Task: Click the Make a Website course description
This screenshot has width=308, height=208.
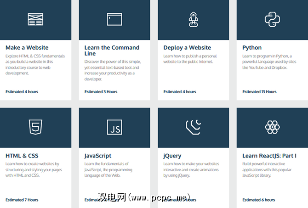Action: coord(35,65)
